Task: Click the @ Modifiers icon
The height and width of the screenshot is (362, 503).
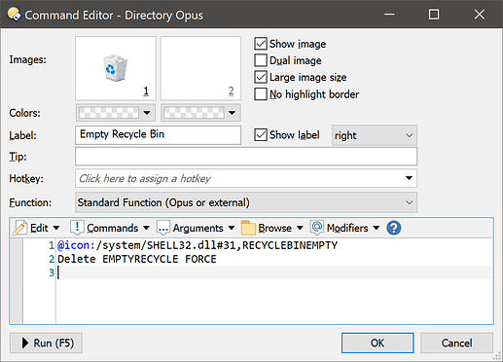Action: (x=317, y=228)
